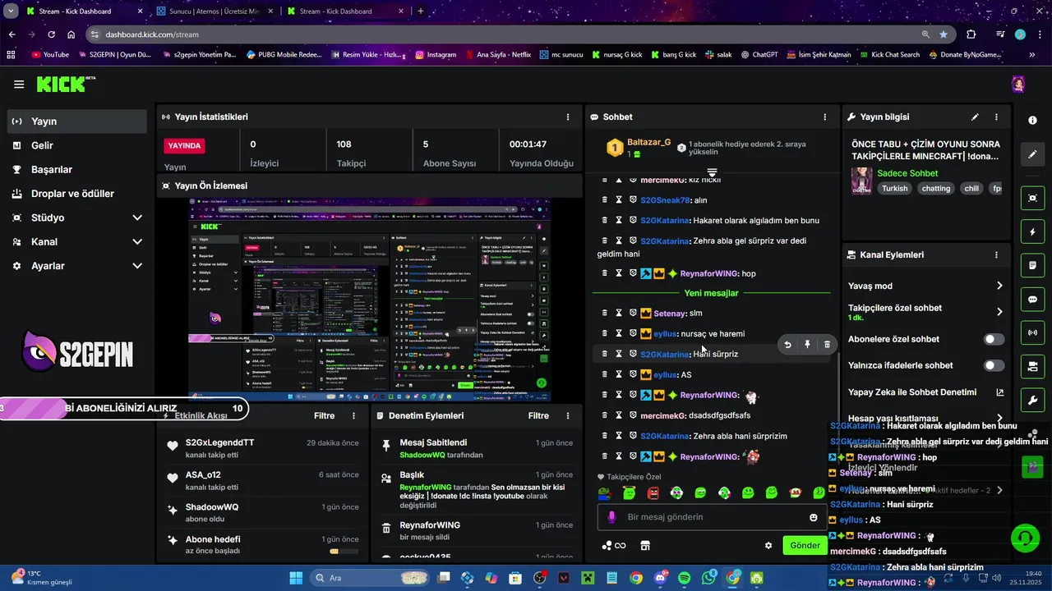The image size is (1052, 591).
Task: Edit stream info with Yayın bilgisi pencil
Action: (975, 117)
